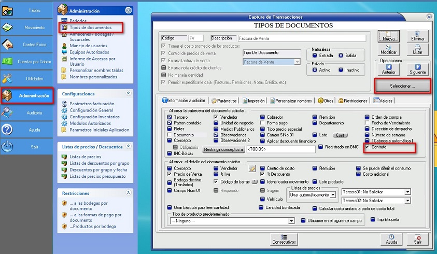Open Tipos de documentos link
Image resolution: width=437 pixels, height=254 pixels.
[91, 27]
